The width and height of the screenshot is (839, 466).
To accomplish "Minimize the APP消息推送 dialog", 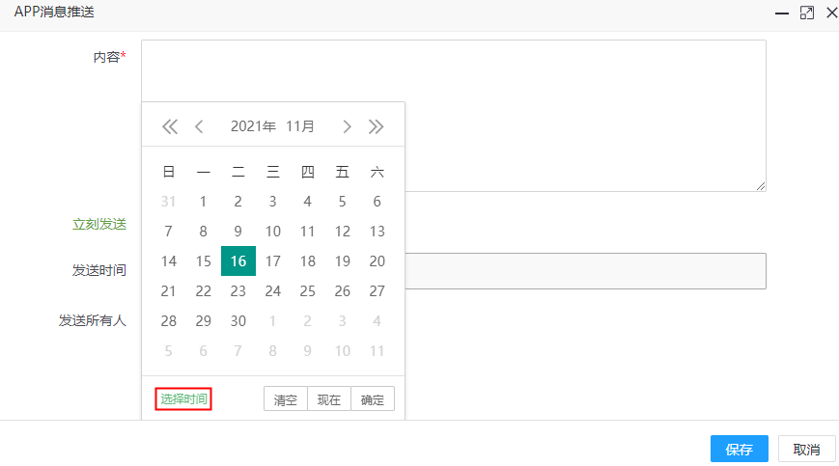I will [782, 14].
